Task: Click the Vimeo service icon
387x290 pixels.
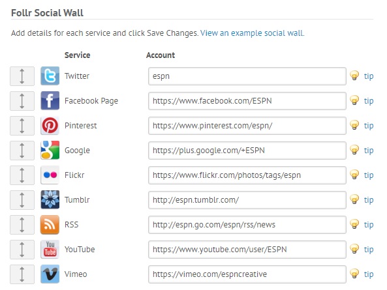Action: (x=50, y=274)
